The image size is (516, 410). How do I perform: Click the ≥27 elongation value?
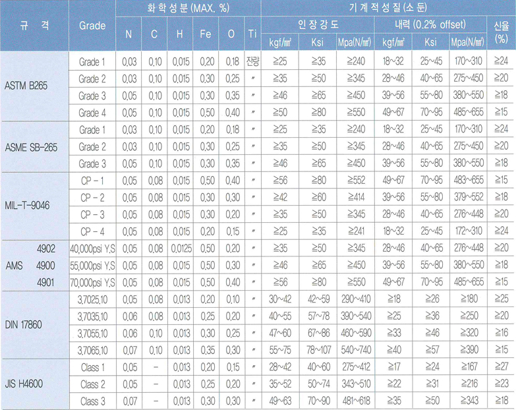[502, 366]
